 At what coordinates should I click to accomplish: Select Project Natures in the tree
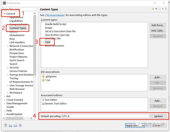(18, 57)
